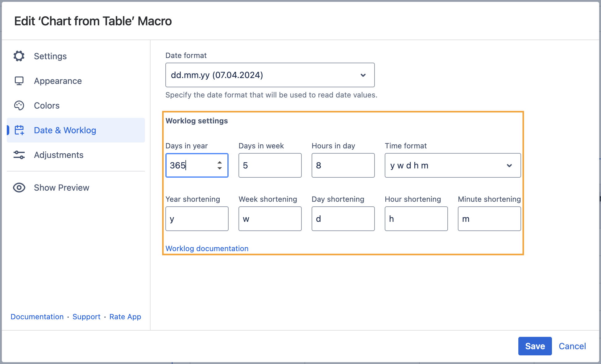
Task: Click the Date & Worklog calendar icon
Action: tap(19, 130)
